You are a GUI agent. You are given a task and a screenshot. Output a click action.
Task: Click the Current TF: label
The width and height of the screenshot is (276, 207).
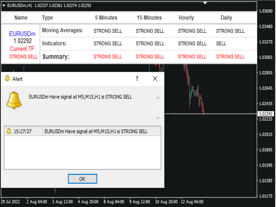click(x=23, y=49)
